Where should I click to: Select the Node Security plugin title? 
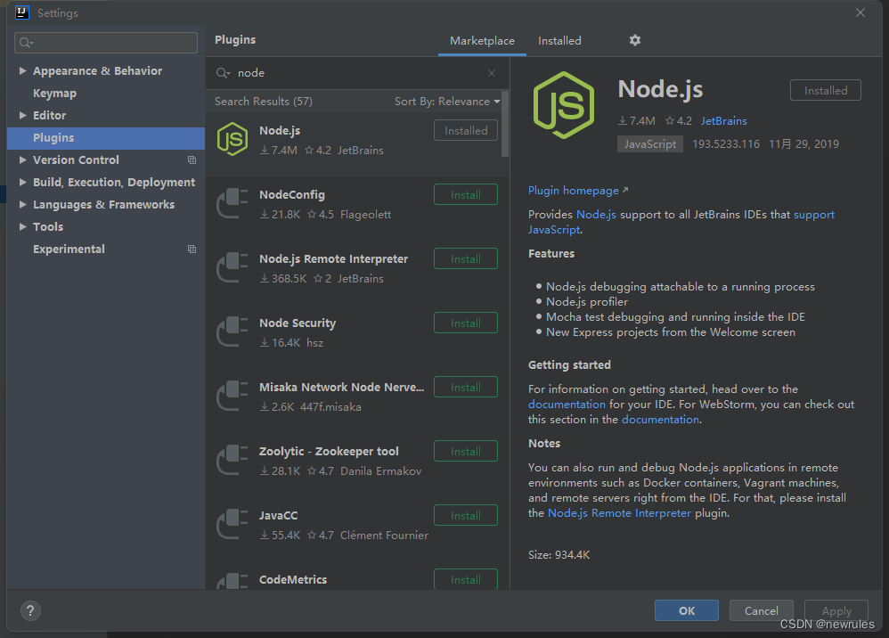click(x=298, y=323)
